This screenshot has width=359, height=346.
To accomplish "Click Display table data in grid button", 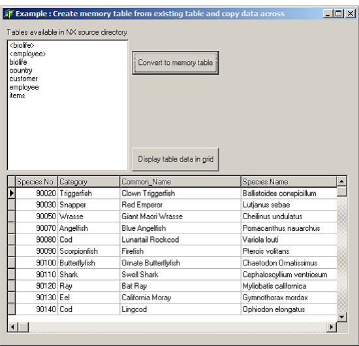I will click(x=176, y=159).
